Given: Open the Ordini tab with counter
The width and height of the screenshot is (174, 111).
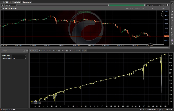Looking at the screenshot, I should pos(65,51).
